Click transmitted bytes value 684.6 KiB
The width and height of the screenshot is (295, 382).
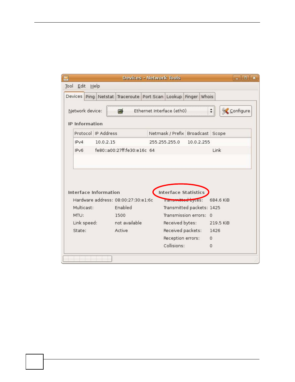(x=220, y=200)
